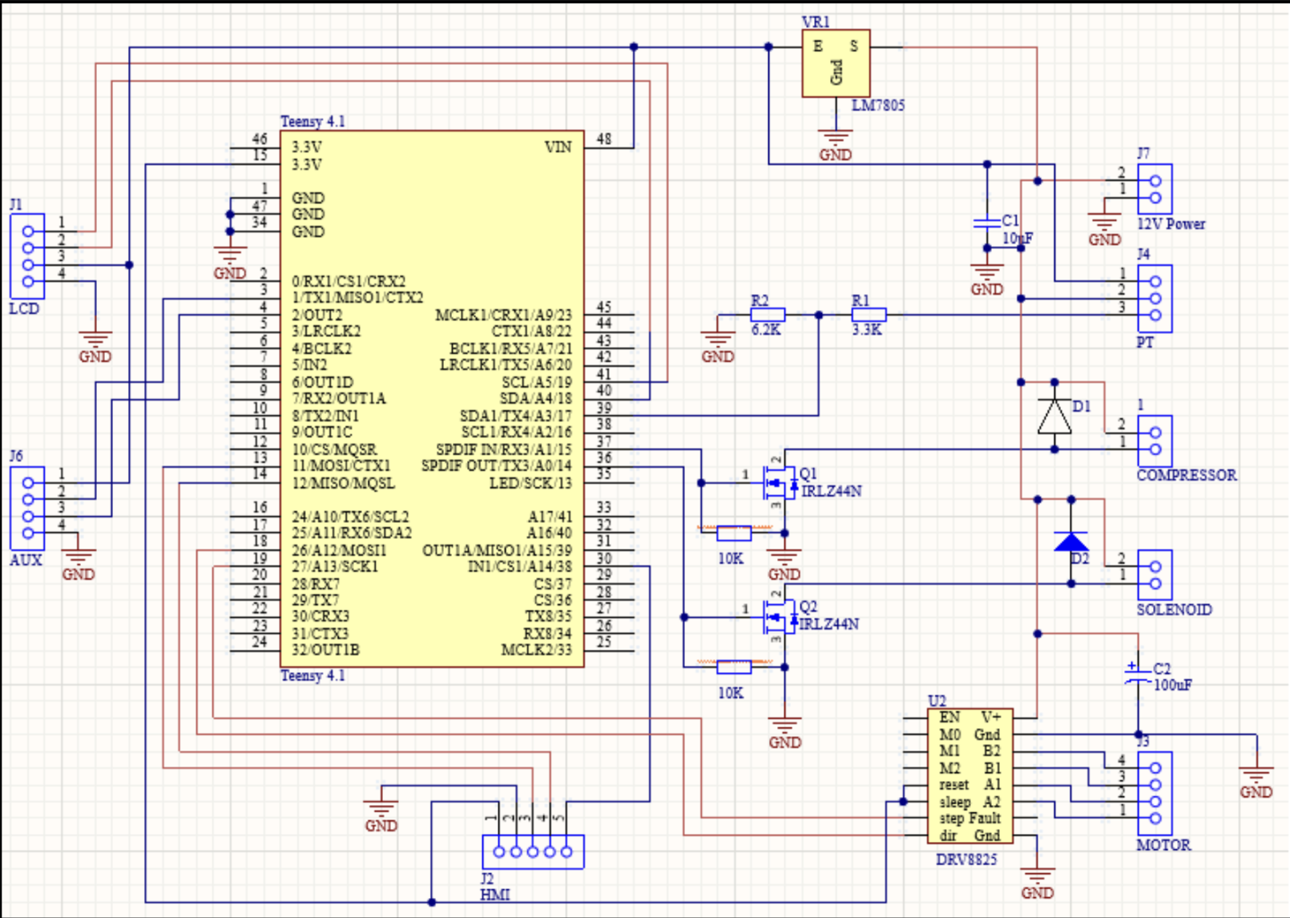Click the DRV8825 designator text

coord(967,860)
